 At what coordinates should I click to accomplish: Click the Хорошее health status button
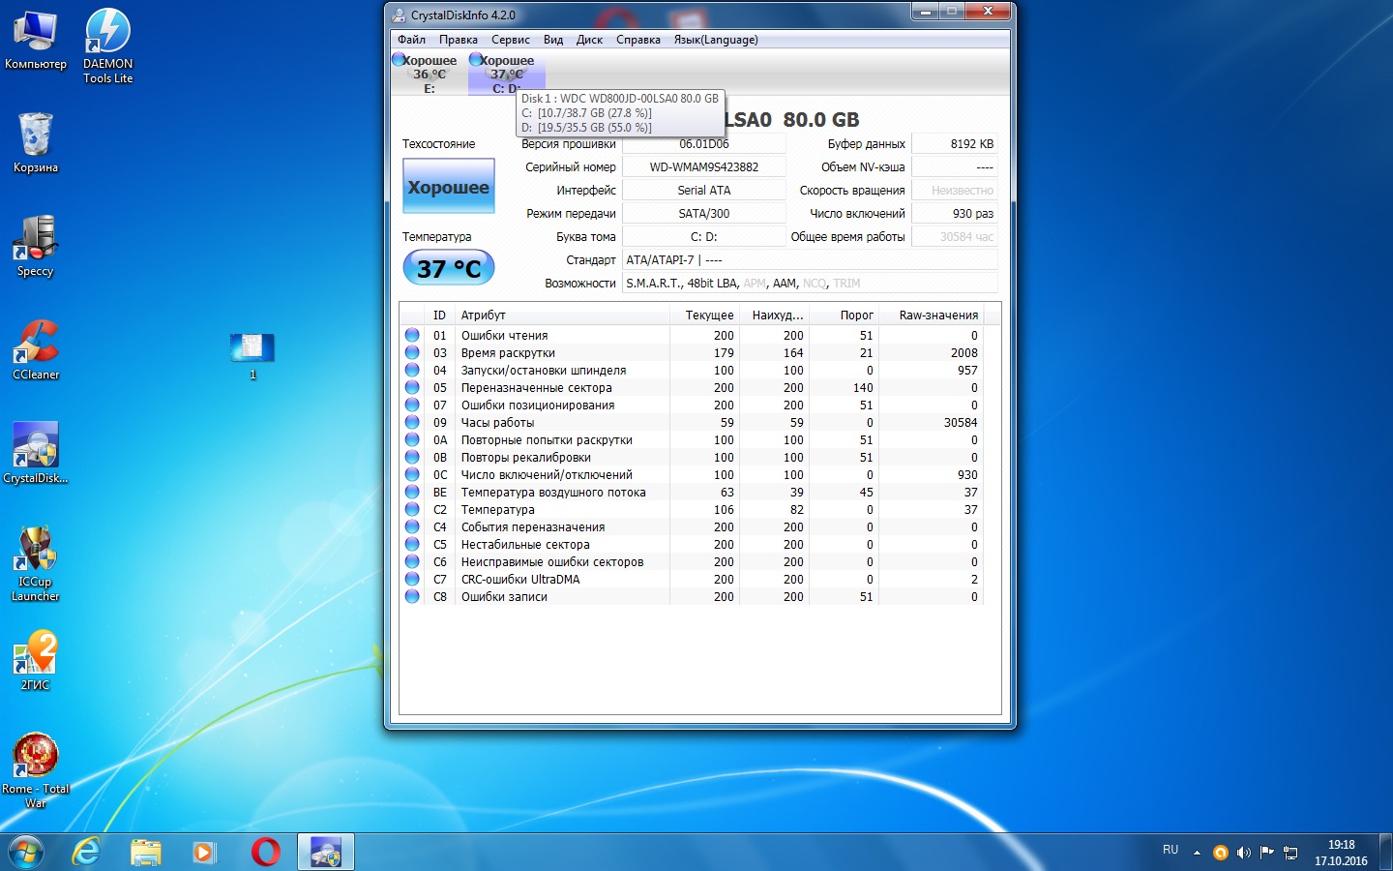coord(448,187)
